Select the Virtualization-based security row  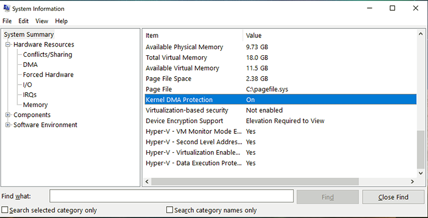280,110
